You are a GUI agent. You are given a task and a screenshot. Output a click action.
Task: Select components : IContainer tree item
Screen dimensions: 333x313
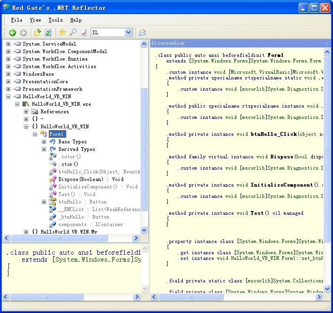tap(91, 224)
